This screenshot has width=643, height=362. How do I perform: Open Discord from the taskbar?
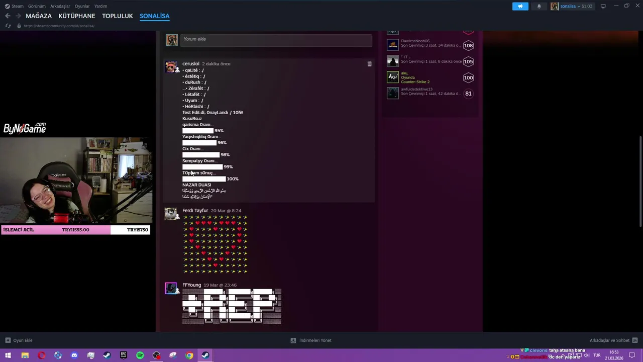point(74,355)
